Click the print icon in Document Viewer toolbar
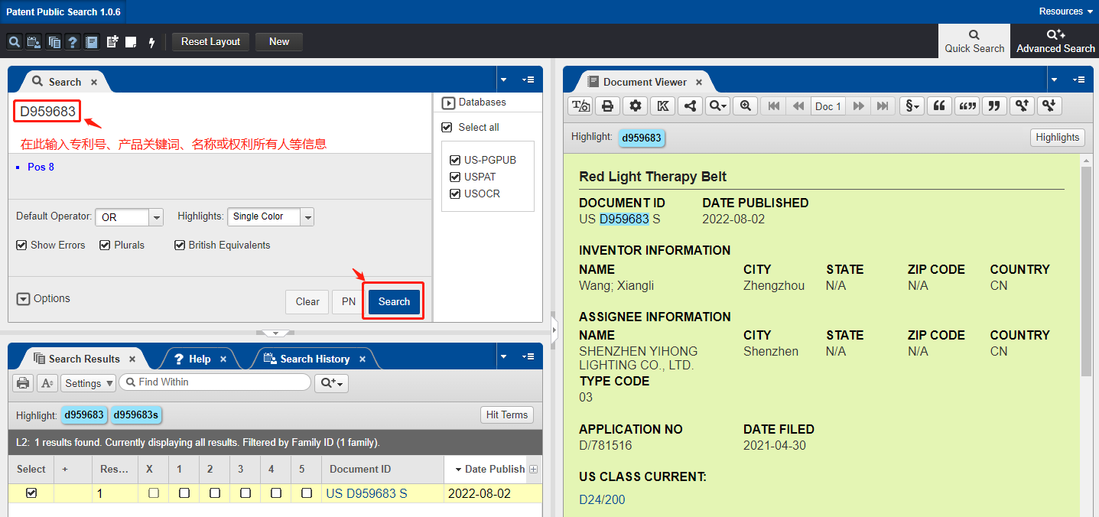The image size is (1099, 517). click(x=607, y=106)
